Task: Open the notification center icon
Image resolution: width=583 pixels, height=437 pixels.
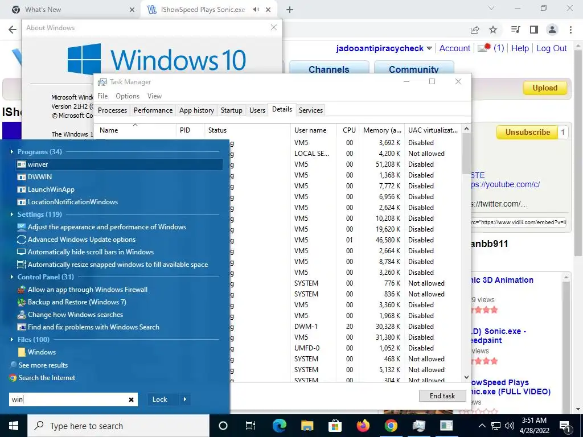Action: click(x=565, y=426)
